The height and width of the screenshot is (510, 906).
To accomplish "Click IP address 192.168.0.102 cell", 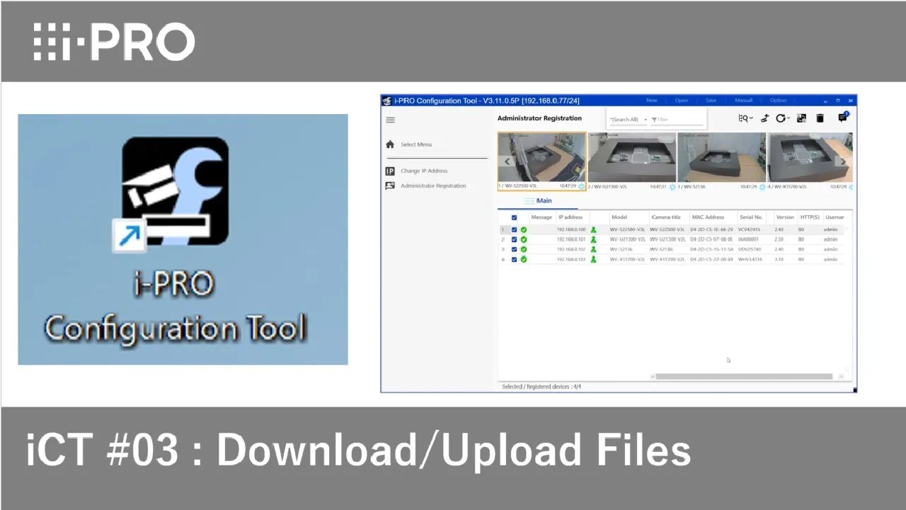I will coord(571,249).
